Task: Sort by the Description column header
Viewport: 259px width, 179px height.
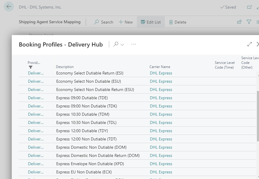Action: 65,67
